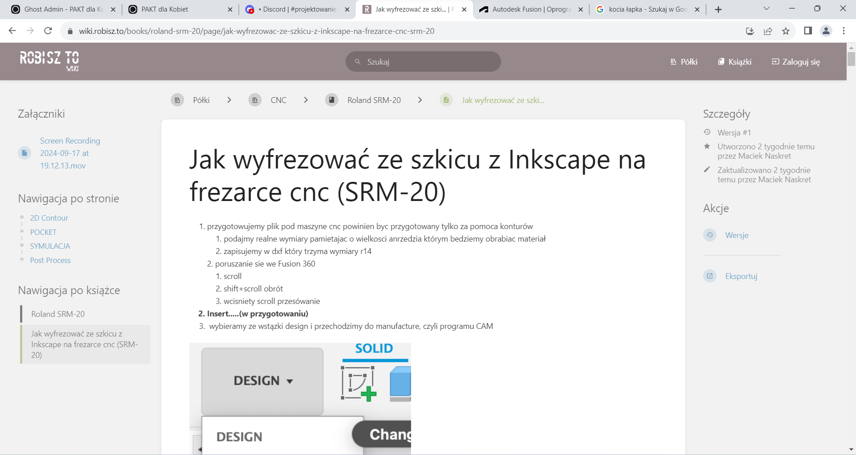Click the text 'Utworzono 2 tygodnie temu'

click(x=766, y=146)
